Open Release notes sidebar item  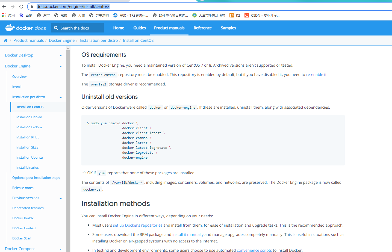click(23, 188)
